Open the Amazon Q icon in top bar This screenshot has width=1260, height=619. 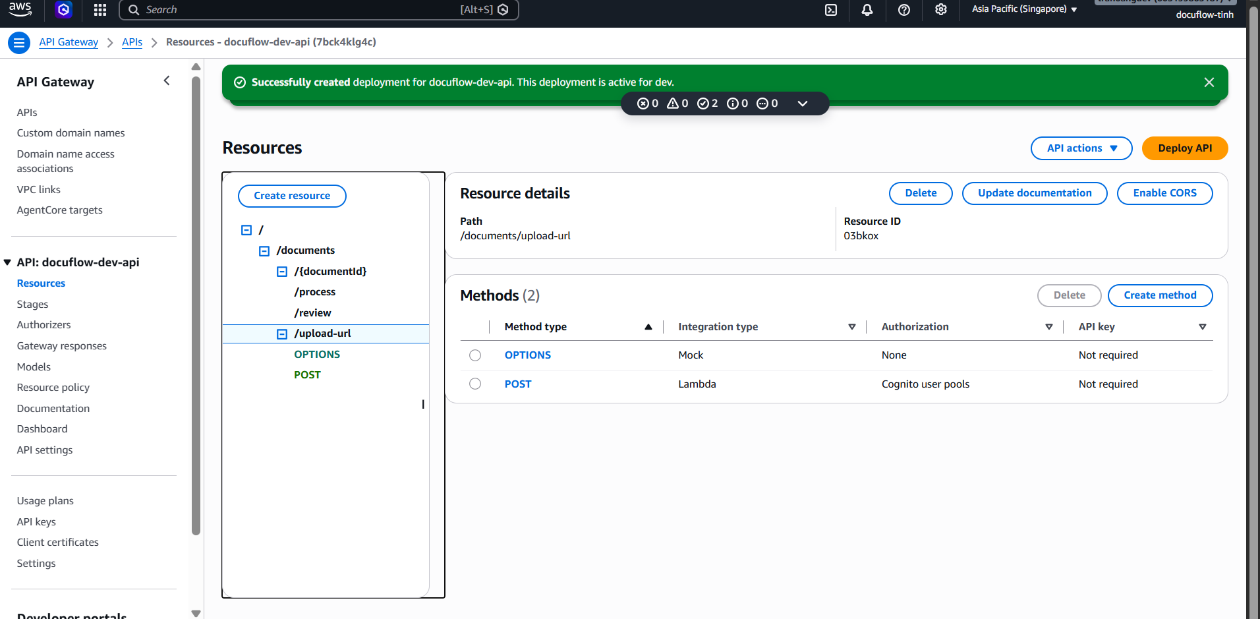pos(64,9)
